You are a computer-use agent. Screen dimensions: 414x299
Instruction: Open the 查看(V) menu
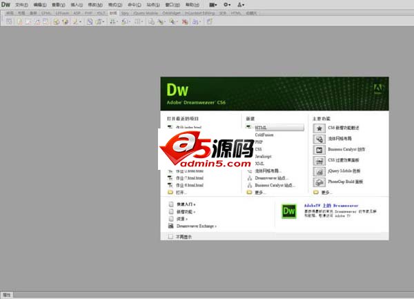(x=59, y=5)
